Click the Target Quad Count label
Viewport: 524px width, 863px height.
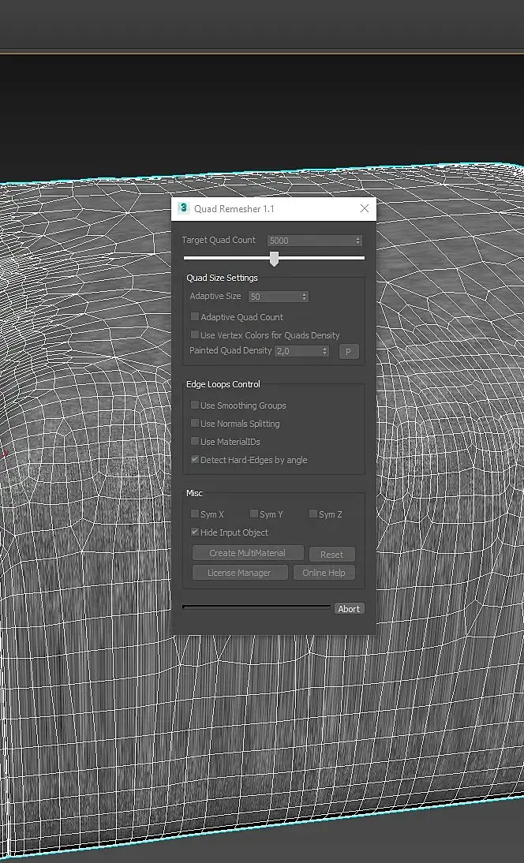tap(219, 240)
